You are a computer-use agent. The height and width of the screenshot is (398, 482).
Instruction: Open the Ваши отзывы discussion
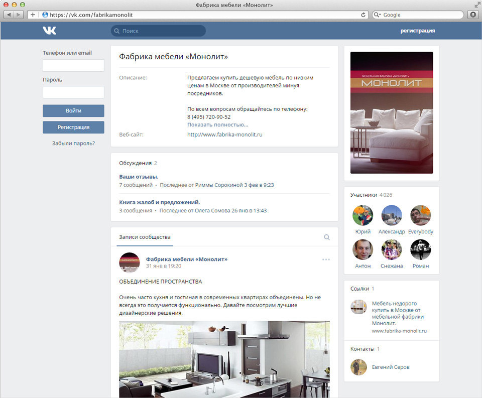pyautogui.click(x=139, y=177)
